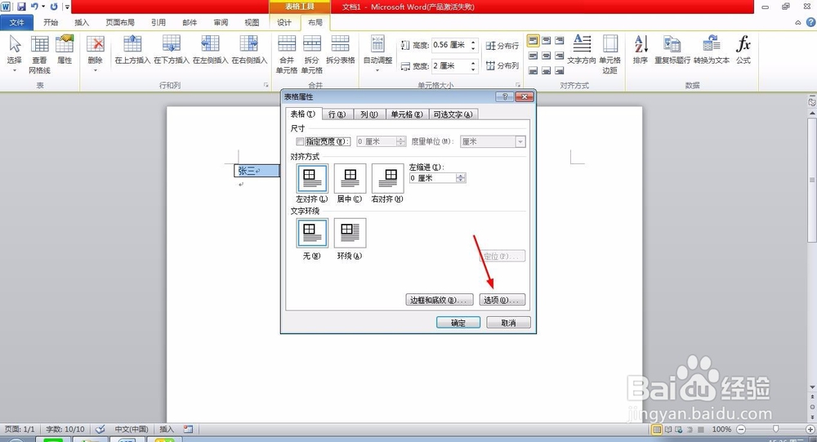817x442 pixels.
Task: Click the language 中文(中国) status indicator
Action: coord(132,430)
